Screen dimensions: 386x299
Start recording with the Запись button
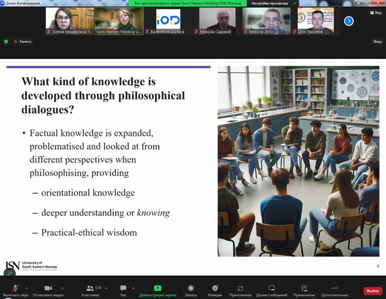(190, 288)
